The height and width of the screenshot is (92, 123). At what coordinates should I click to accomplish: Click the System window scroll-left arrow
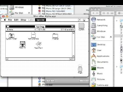7,59
